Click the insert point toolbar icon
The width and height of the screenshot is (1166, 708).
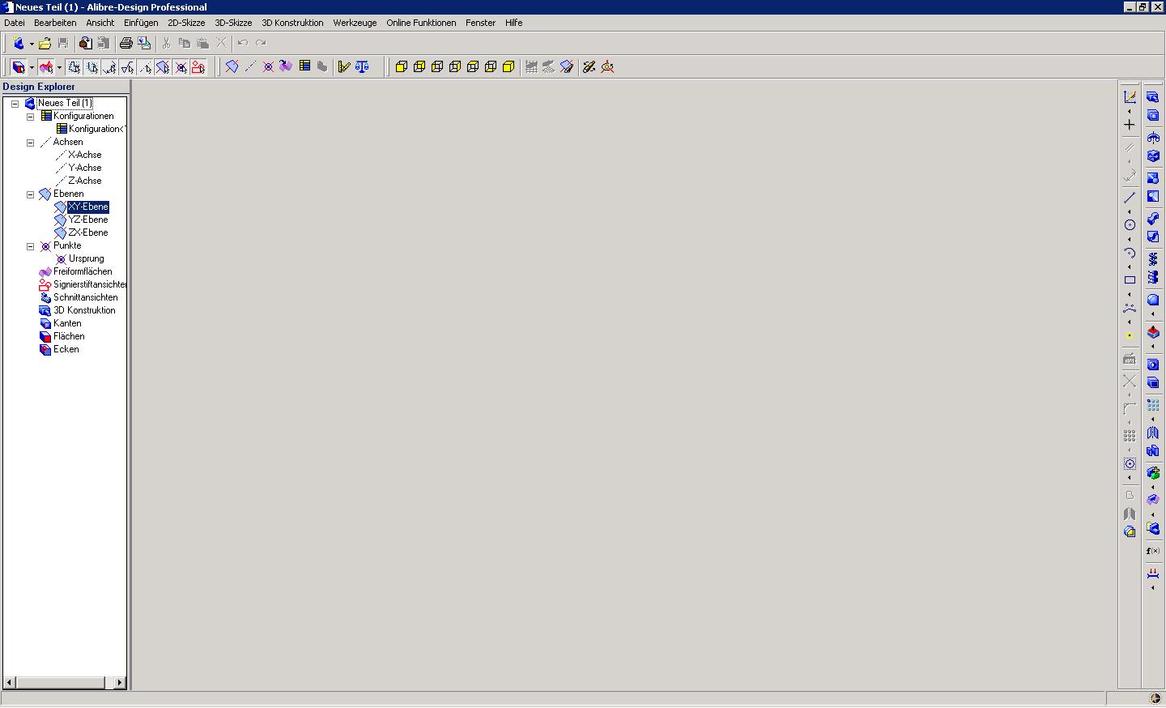268,67
